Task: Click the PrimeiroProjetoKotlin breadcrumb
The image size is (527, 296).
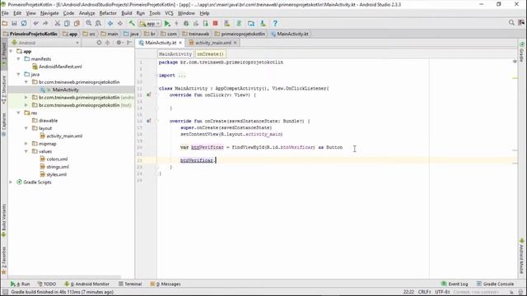Action: (x=30, y=34)
